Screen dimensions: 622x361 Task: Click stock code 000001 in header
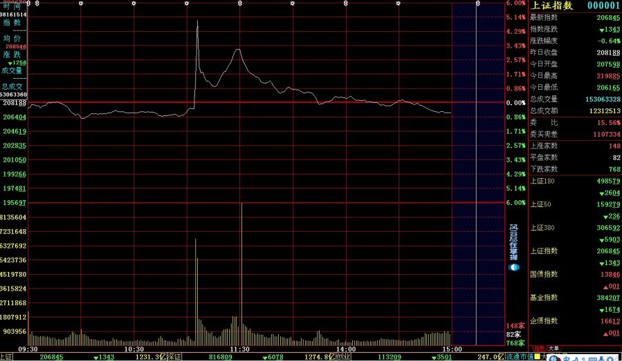pyautogui.click(x=603, y=5)
